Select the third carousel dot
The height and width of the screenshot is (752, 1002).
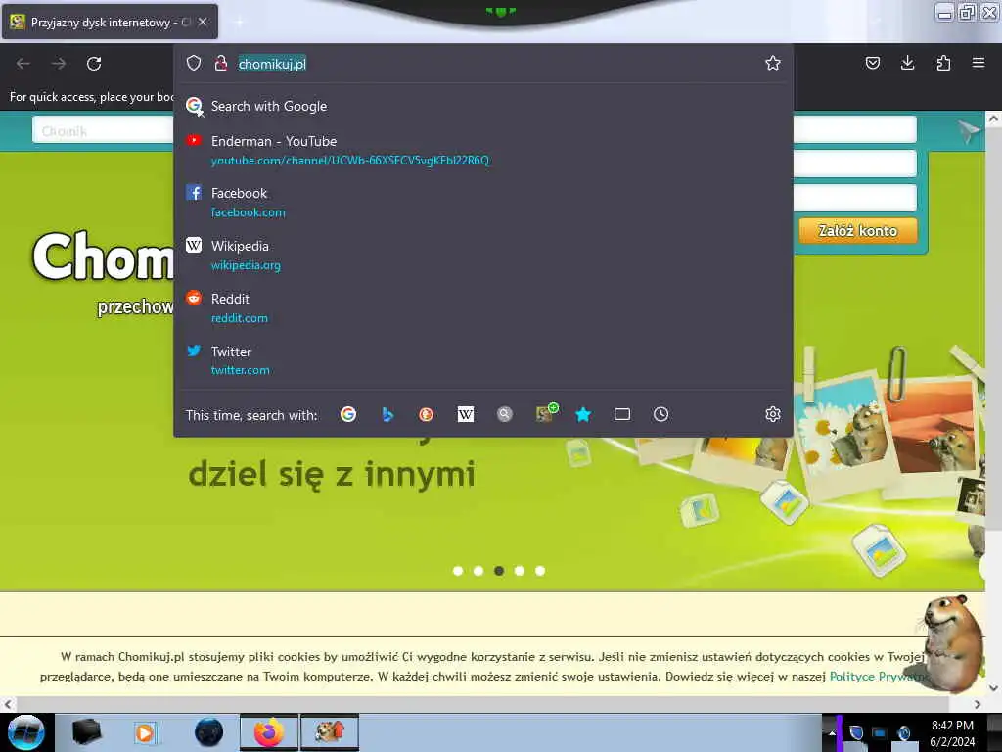(499, 571)
